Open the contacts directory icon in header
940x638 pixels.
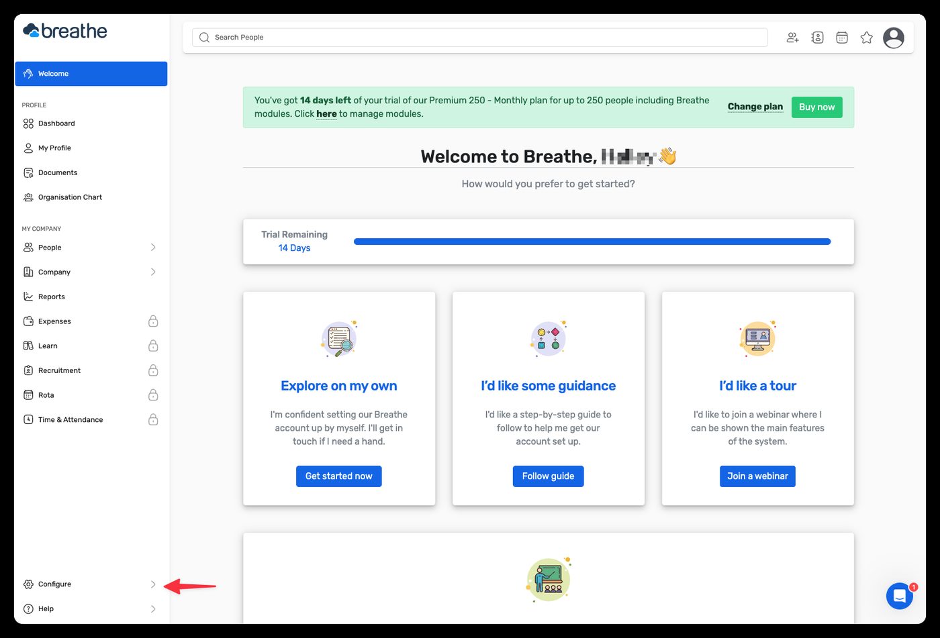(817, 38)
